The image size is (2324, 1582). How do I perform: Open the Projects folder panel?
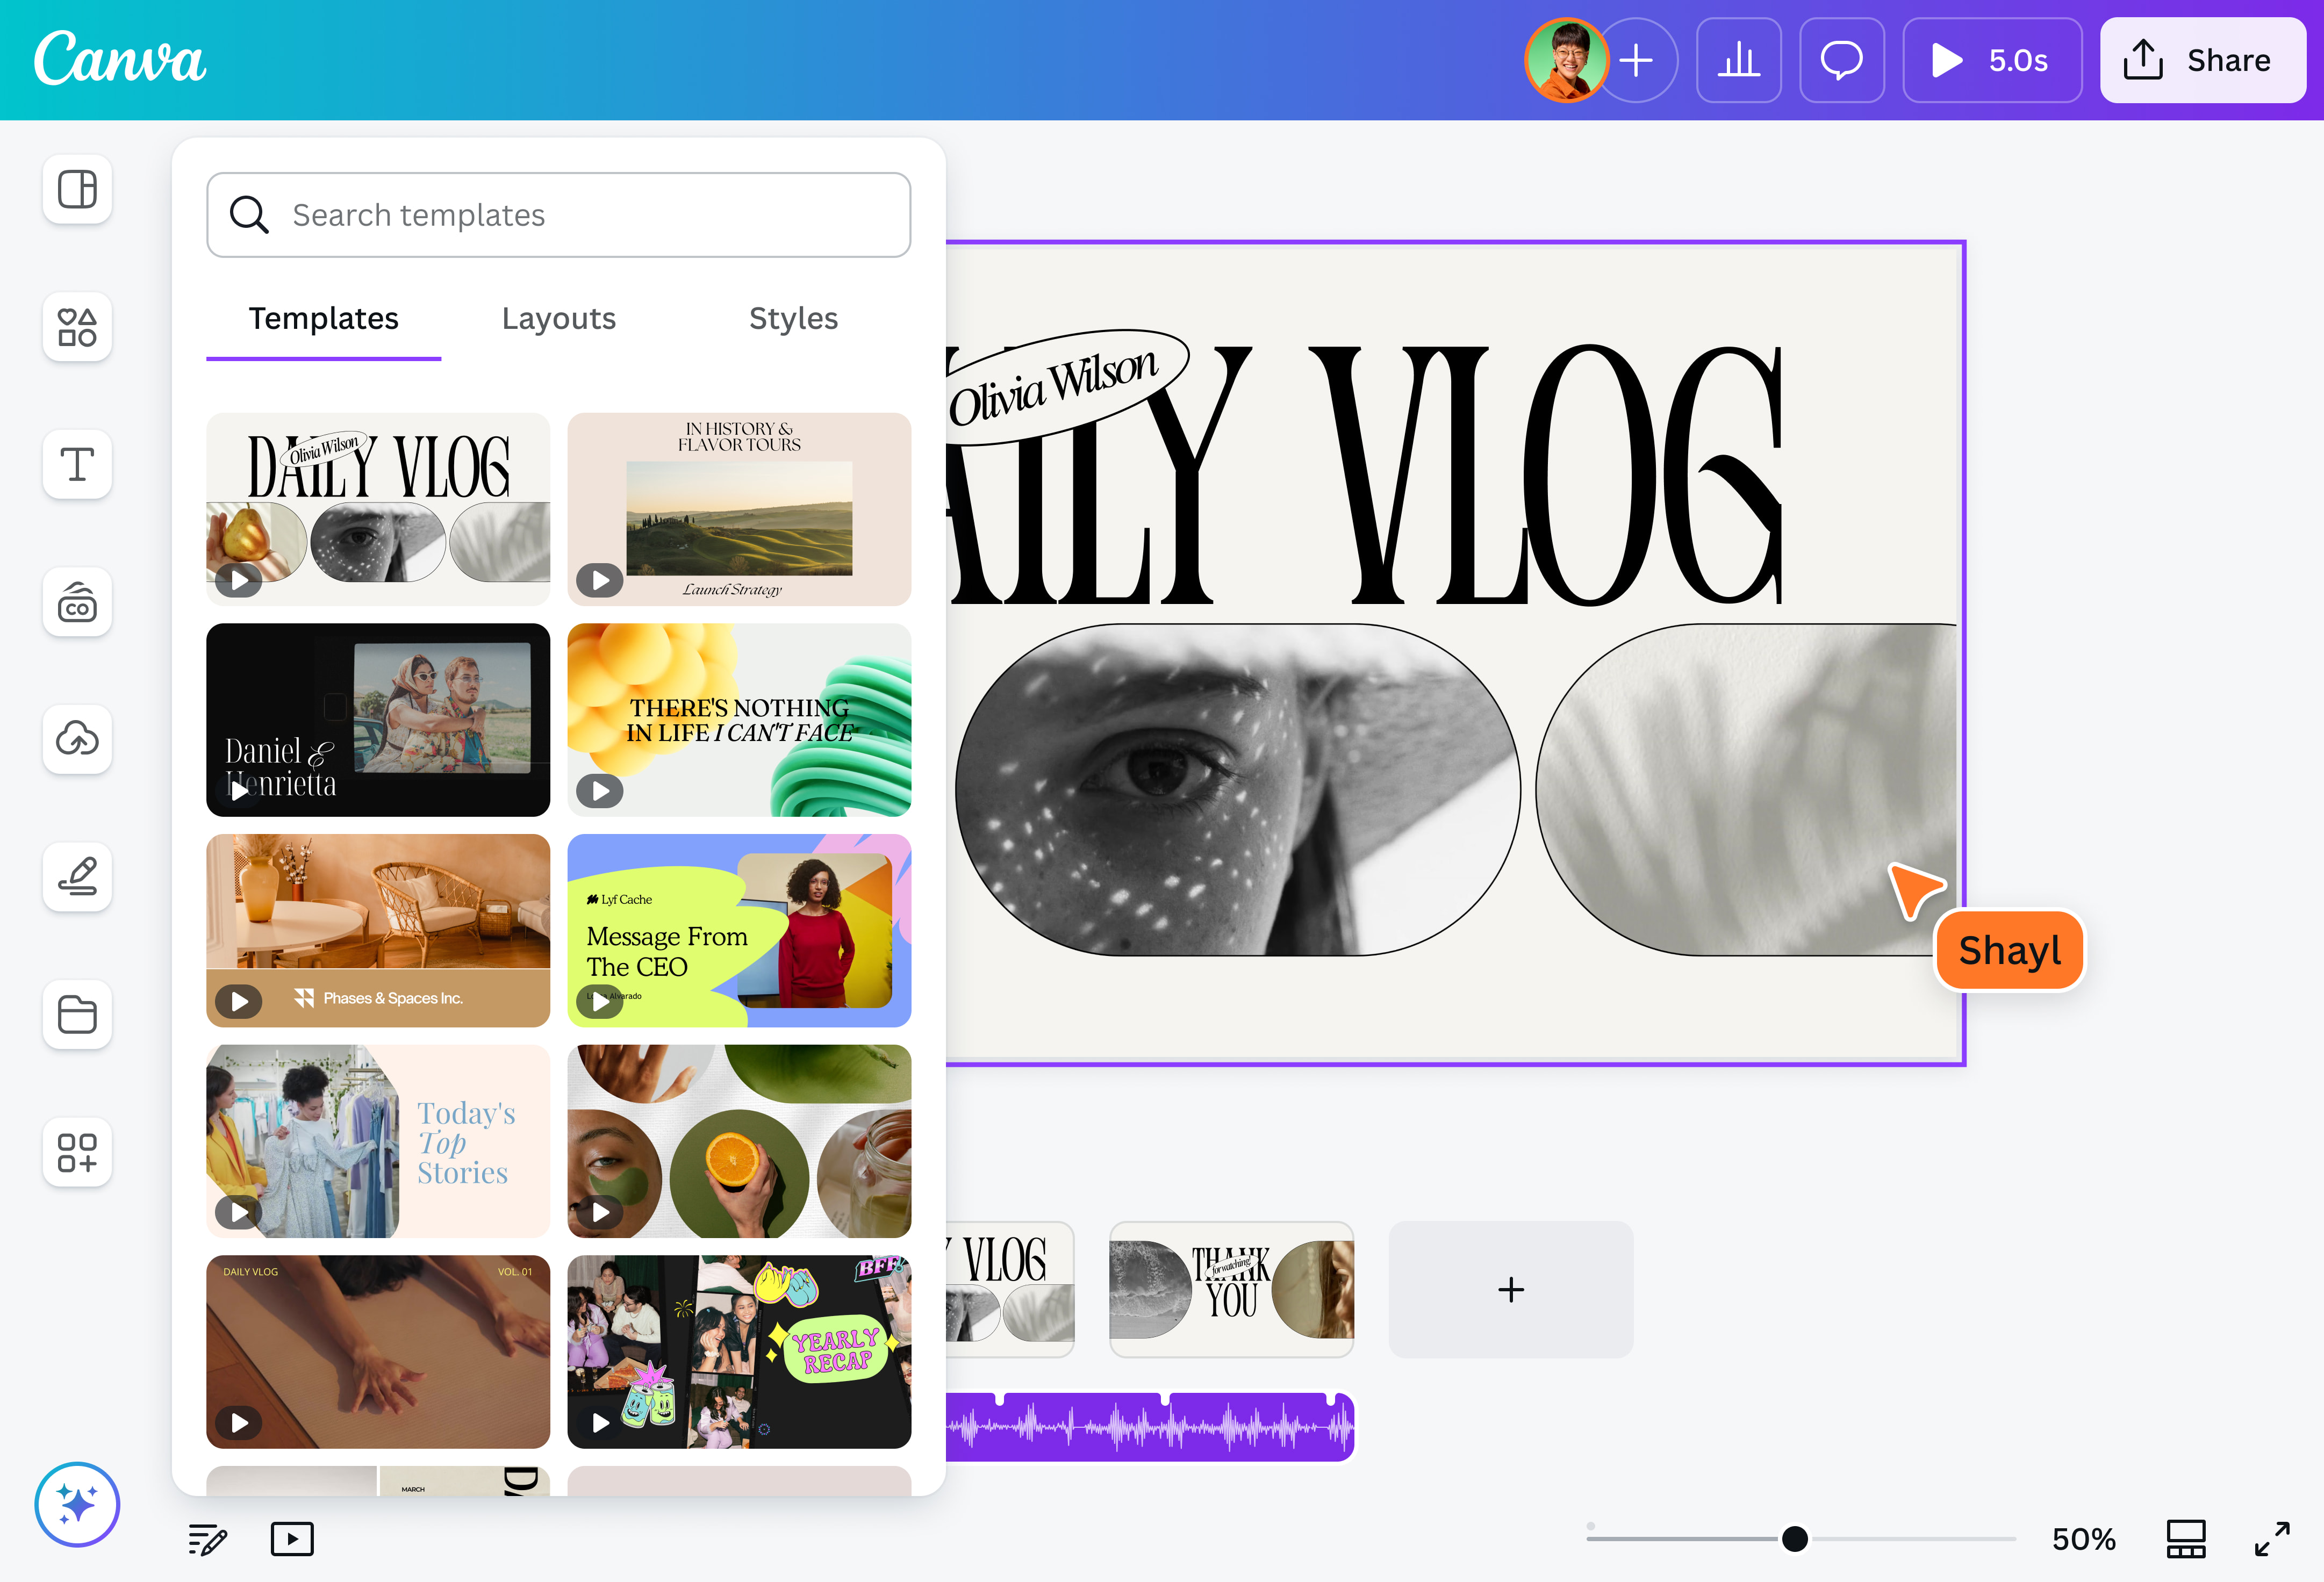click(77, 1015)
